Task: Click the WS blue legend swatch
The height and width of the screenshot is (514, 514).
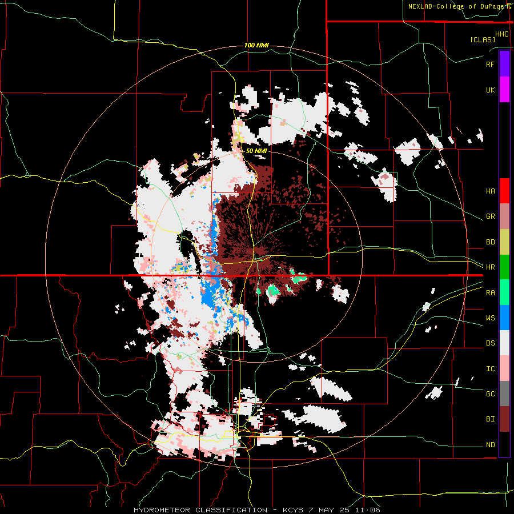Action: tap(504, 318)
